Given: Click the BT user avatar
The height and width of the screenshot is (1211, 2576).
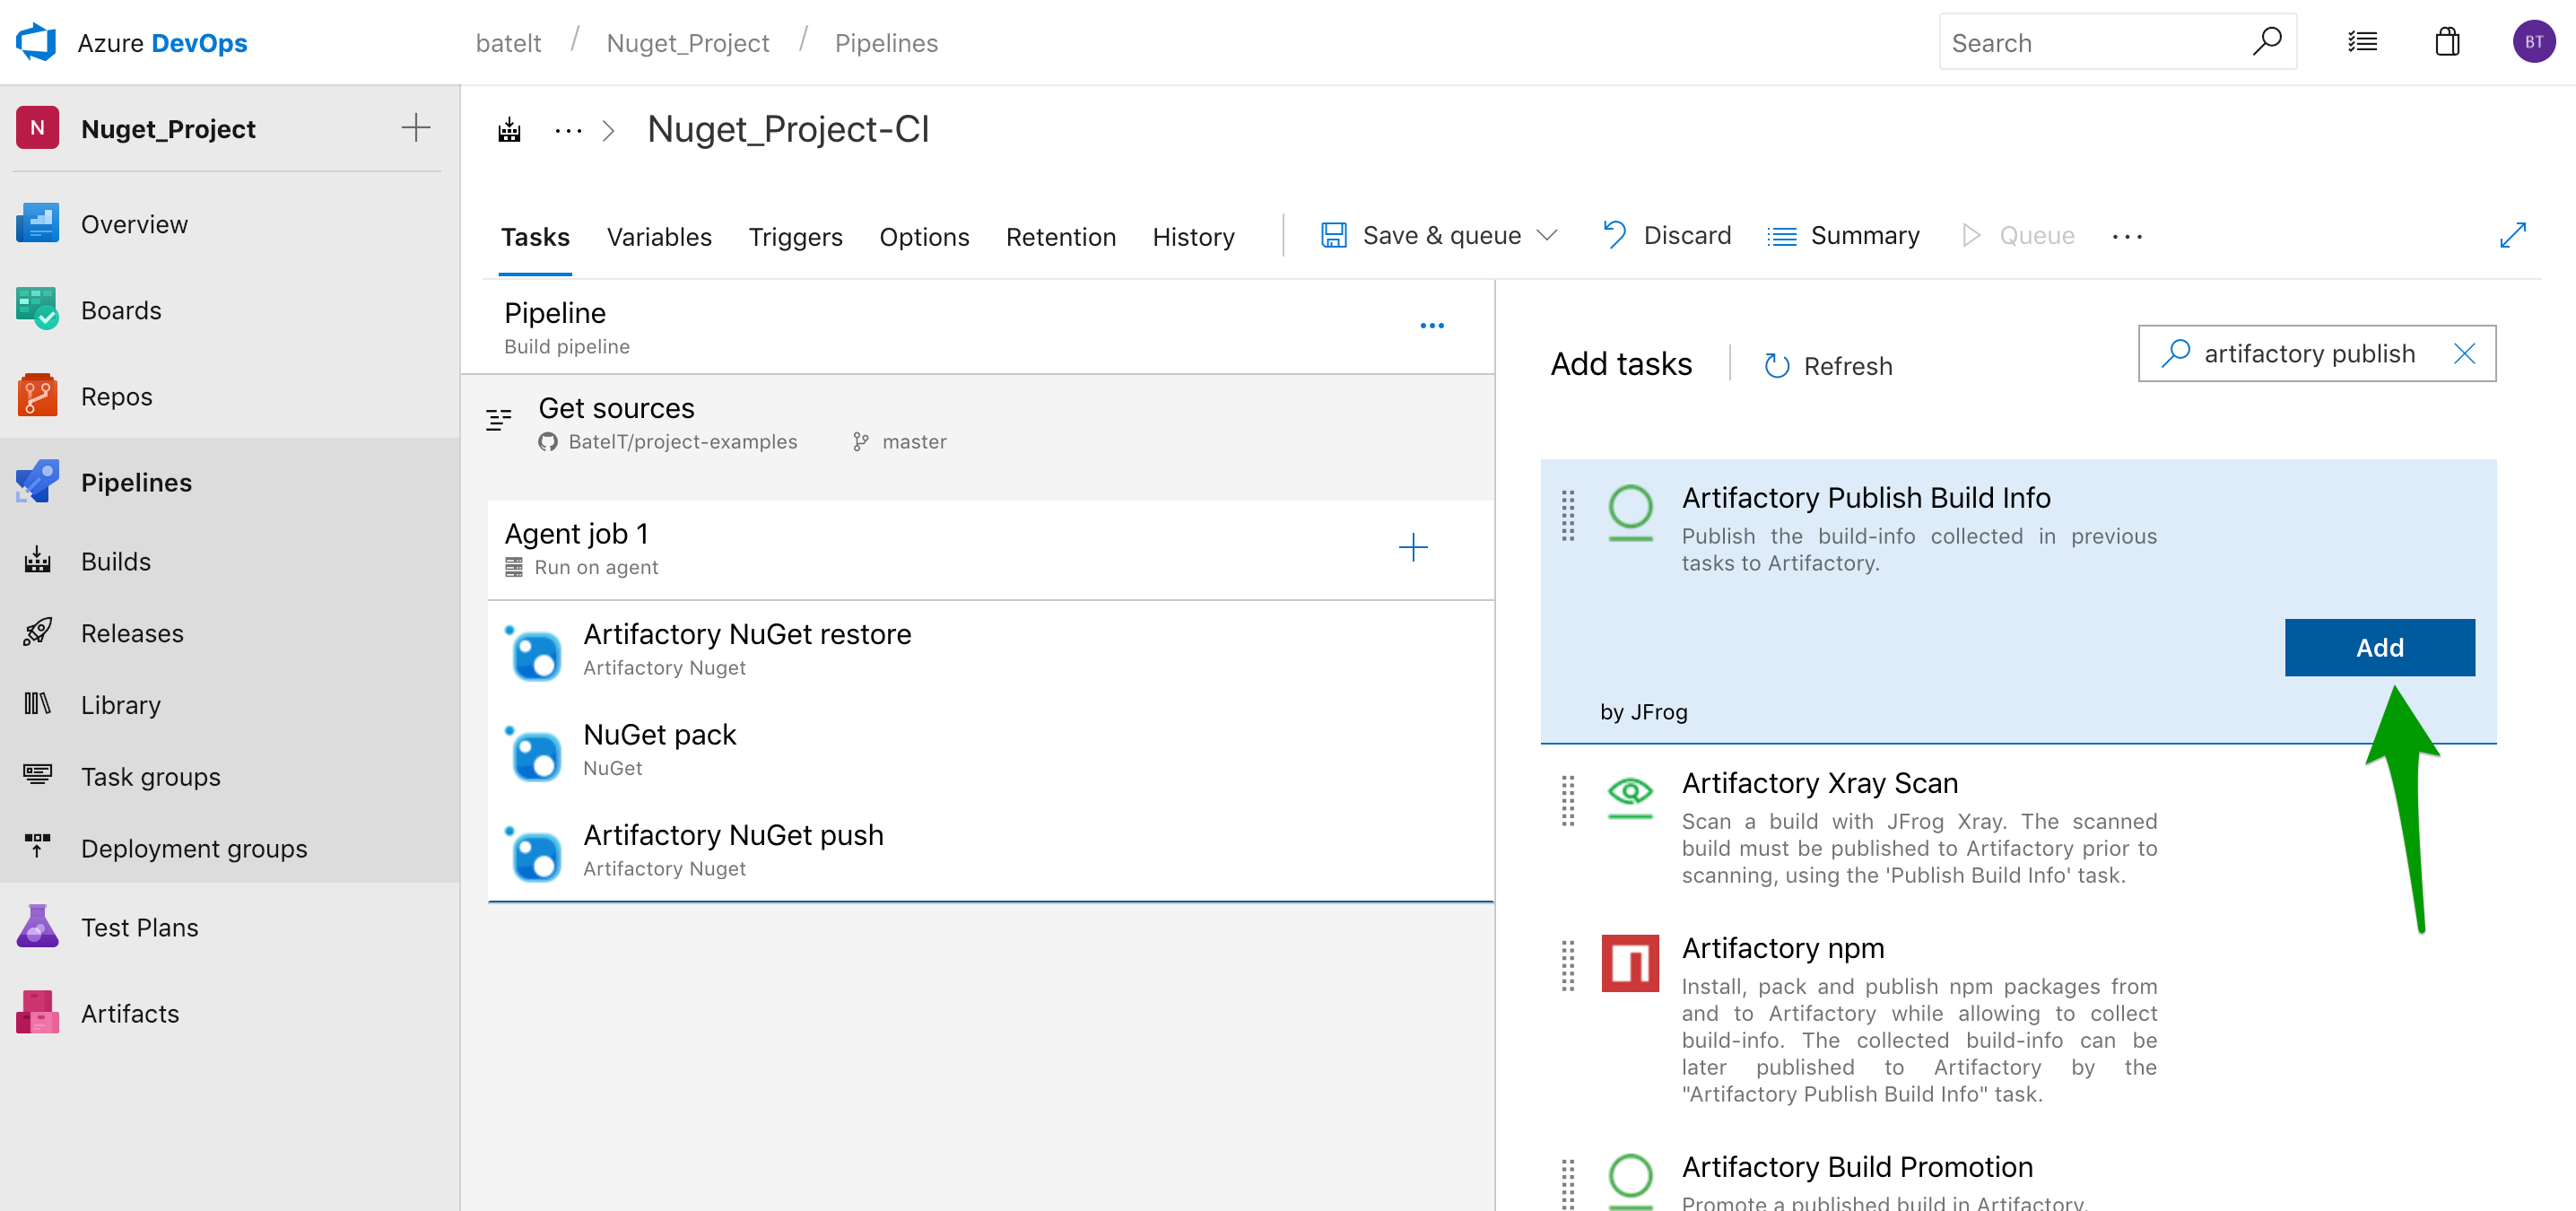Looking at the screenshot, I should click(2533, 42).
